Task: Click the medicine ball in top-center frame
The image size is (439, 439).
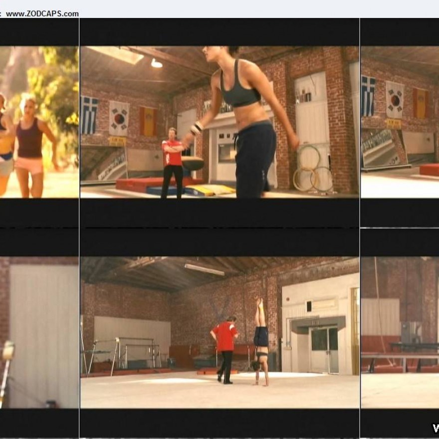Action: point(192,163)
